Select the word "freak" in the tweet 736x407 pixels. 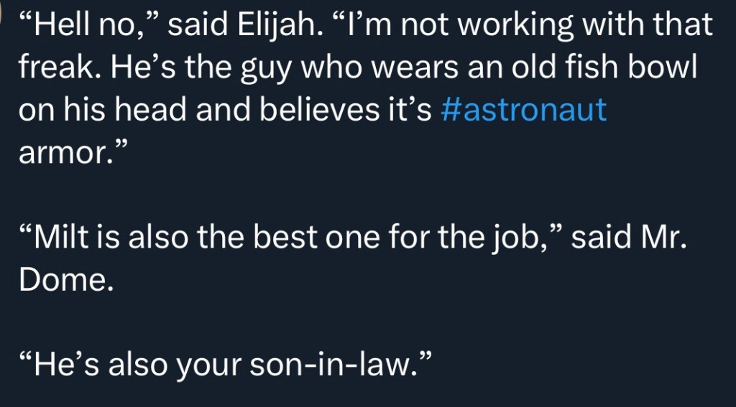pos(55,69)
